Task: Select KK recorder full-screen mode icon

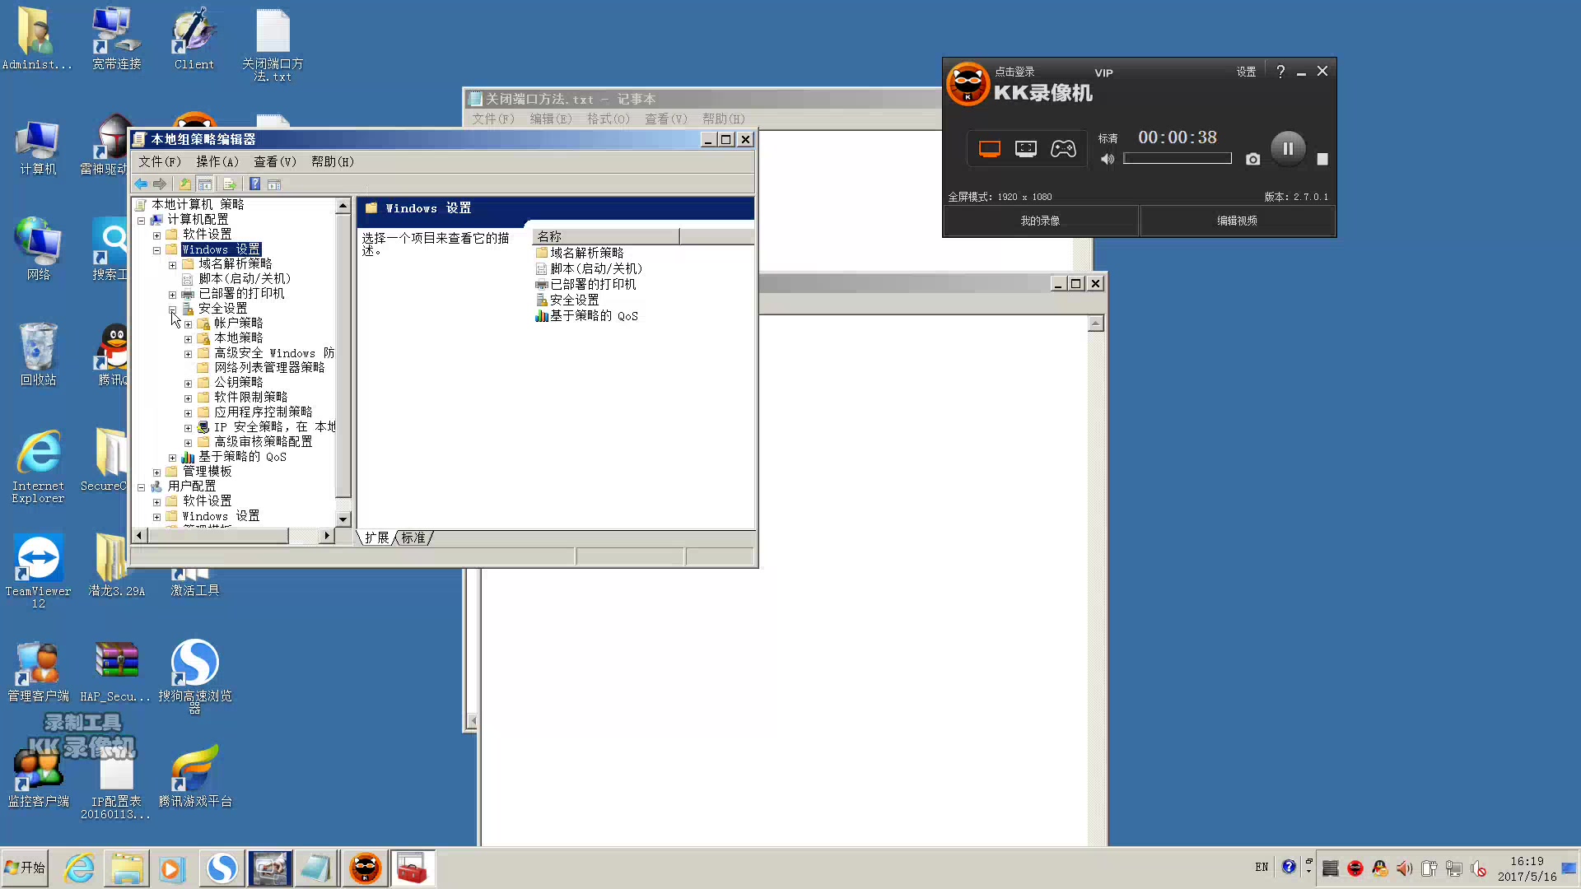Action: pyautogui.click(x=989, y=149)
